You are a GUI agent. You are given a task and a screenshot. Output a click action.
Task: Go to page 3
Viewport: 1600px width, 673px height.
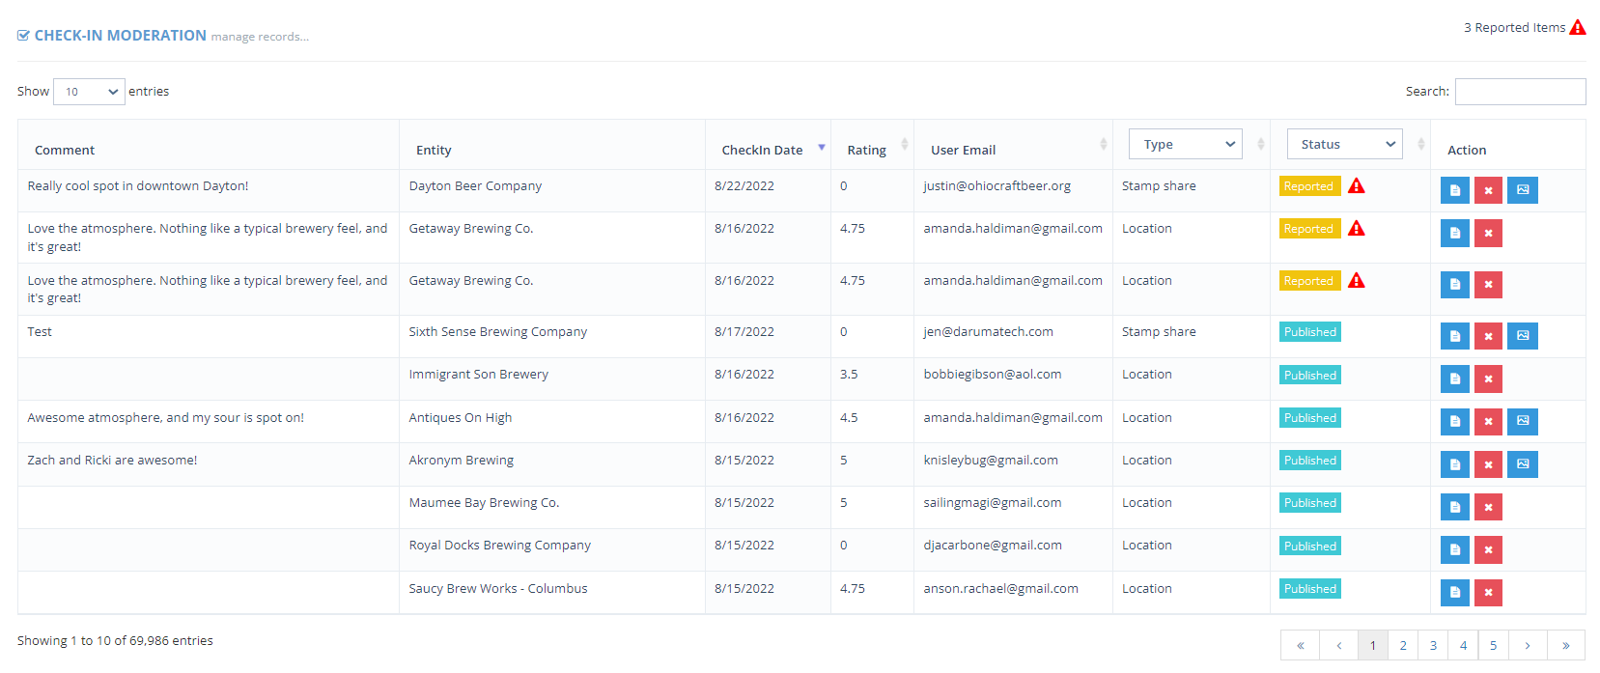point(1433,645)
